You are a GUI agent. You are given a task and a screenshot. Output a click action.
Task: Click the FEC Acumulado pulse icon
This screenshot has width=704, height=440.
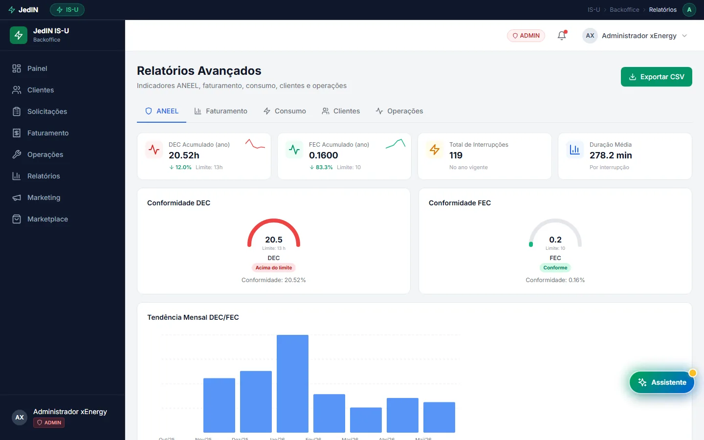(294, 150)
